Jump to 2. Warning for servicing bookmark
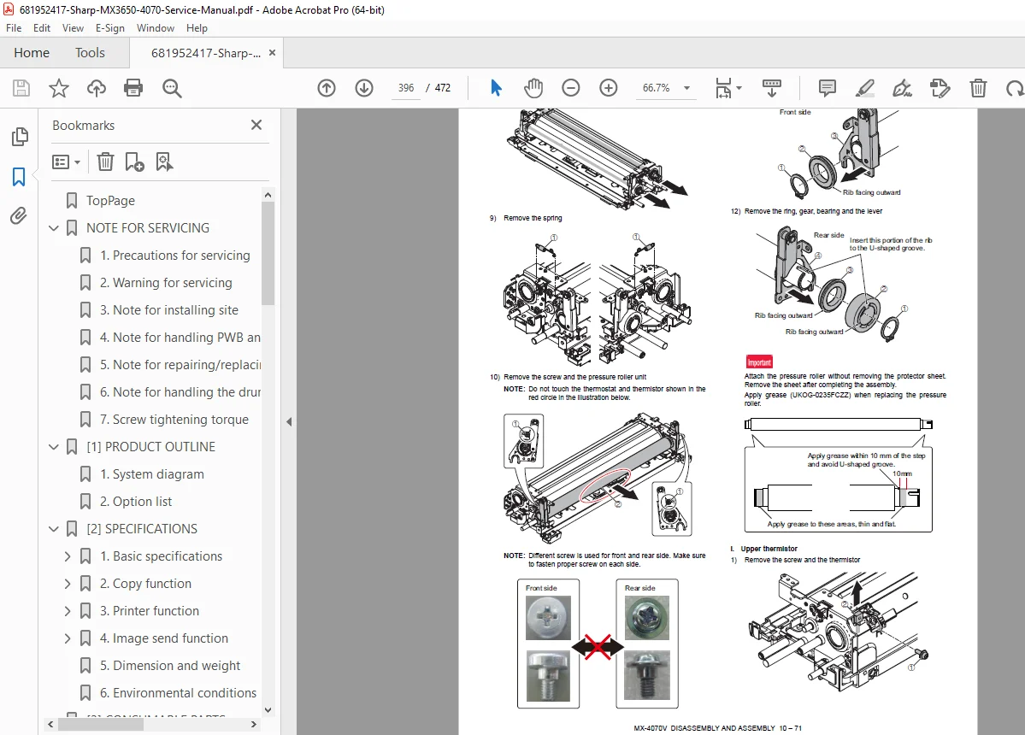 (166, 283)
